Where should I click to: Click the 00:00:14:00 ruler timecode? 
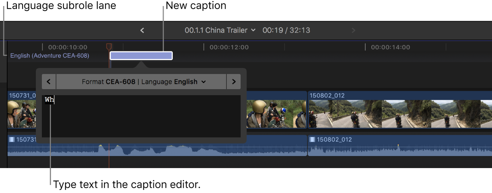pos(390,47)
